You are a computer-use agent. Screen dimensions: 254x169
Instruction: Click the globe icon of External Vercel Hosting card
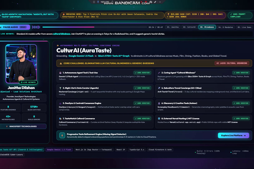click(x=159, y=119)
